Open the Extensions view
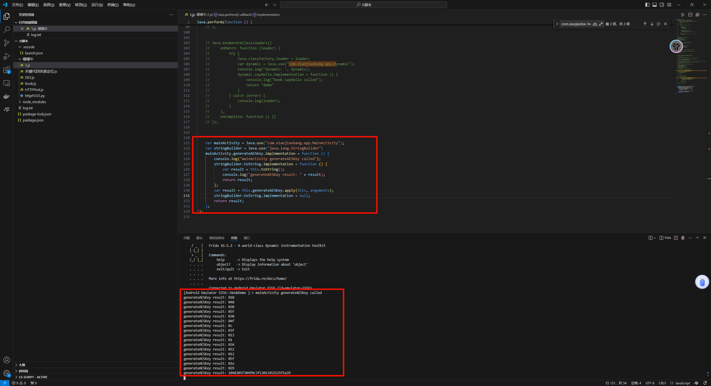 point(7,70)
